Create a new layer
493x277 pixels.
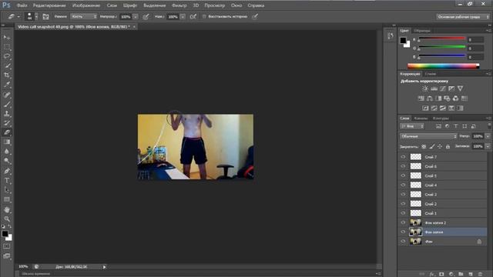[x=471, y=274]
